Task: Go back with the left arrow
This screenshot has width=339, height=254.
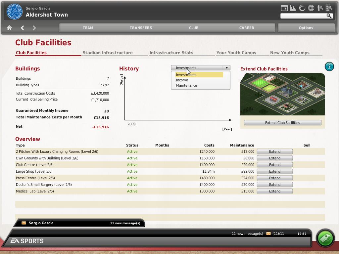Action: pyautogui.click(x=22, y=28)
